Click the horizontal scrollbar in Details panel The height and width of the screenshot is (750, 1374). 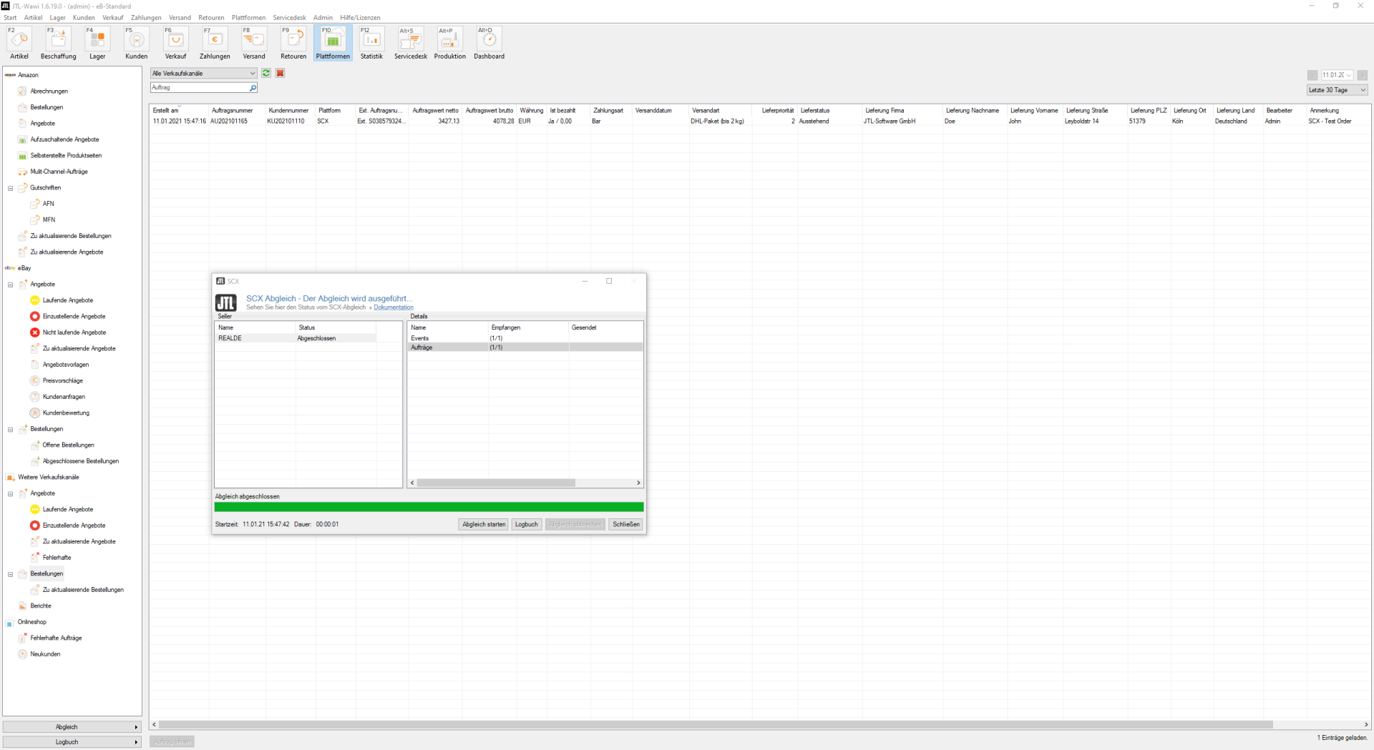[x=496, y=483]
